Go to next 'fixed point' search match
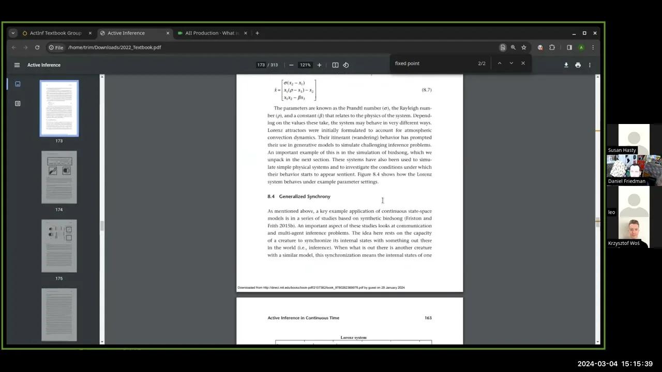The height and width of the screenshot is (372, 662). tap(511, 63)
